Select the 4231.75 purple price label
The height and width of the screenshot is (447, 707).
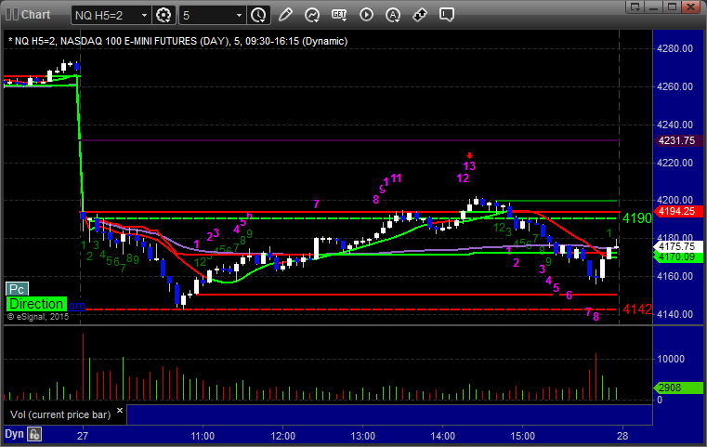click(676, 140)
